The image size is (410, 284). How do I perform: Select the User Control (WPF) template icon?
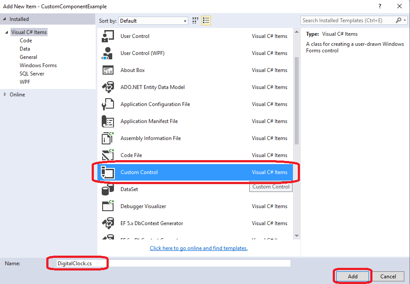point(108,53)
